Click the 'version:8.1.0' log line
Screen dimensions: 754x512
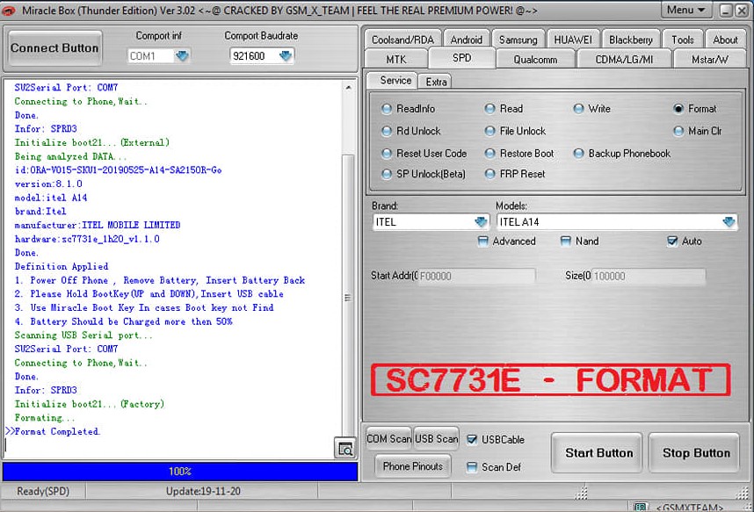[x=48, y=184]
